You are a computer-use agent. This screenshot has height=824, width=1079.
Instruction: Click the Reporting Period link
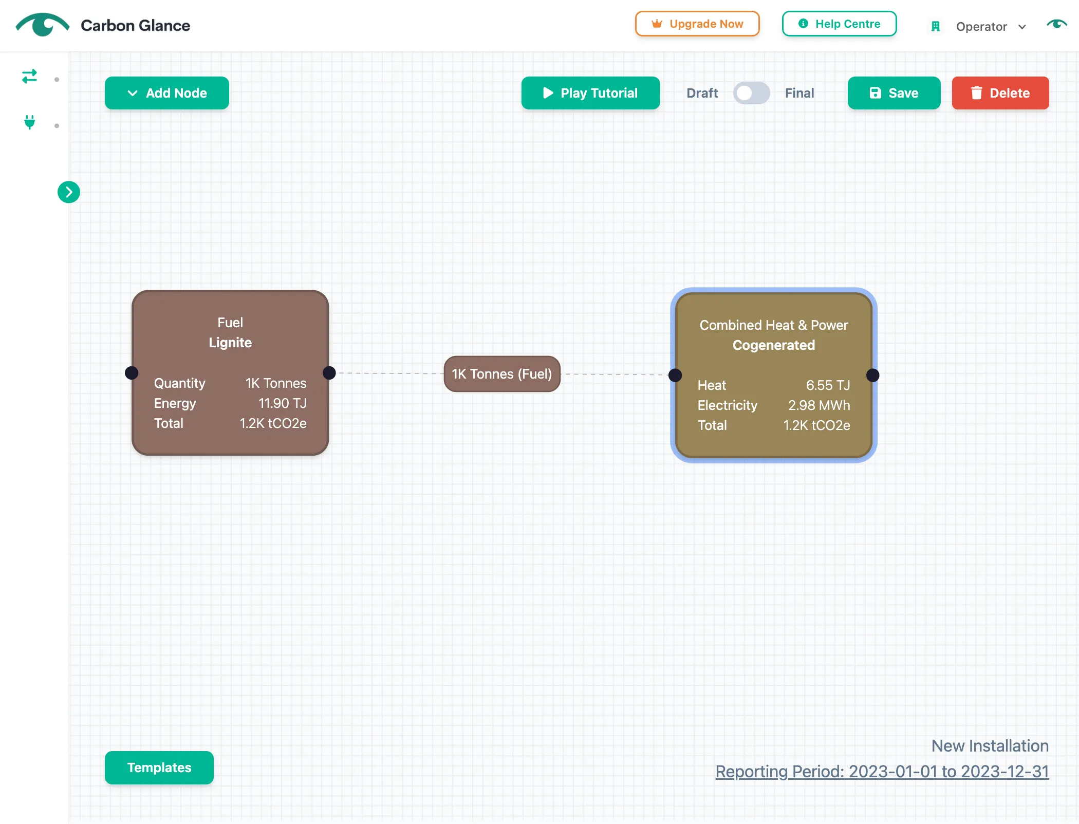point(882,772)
